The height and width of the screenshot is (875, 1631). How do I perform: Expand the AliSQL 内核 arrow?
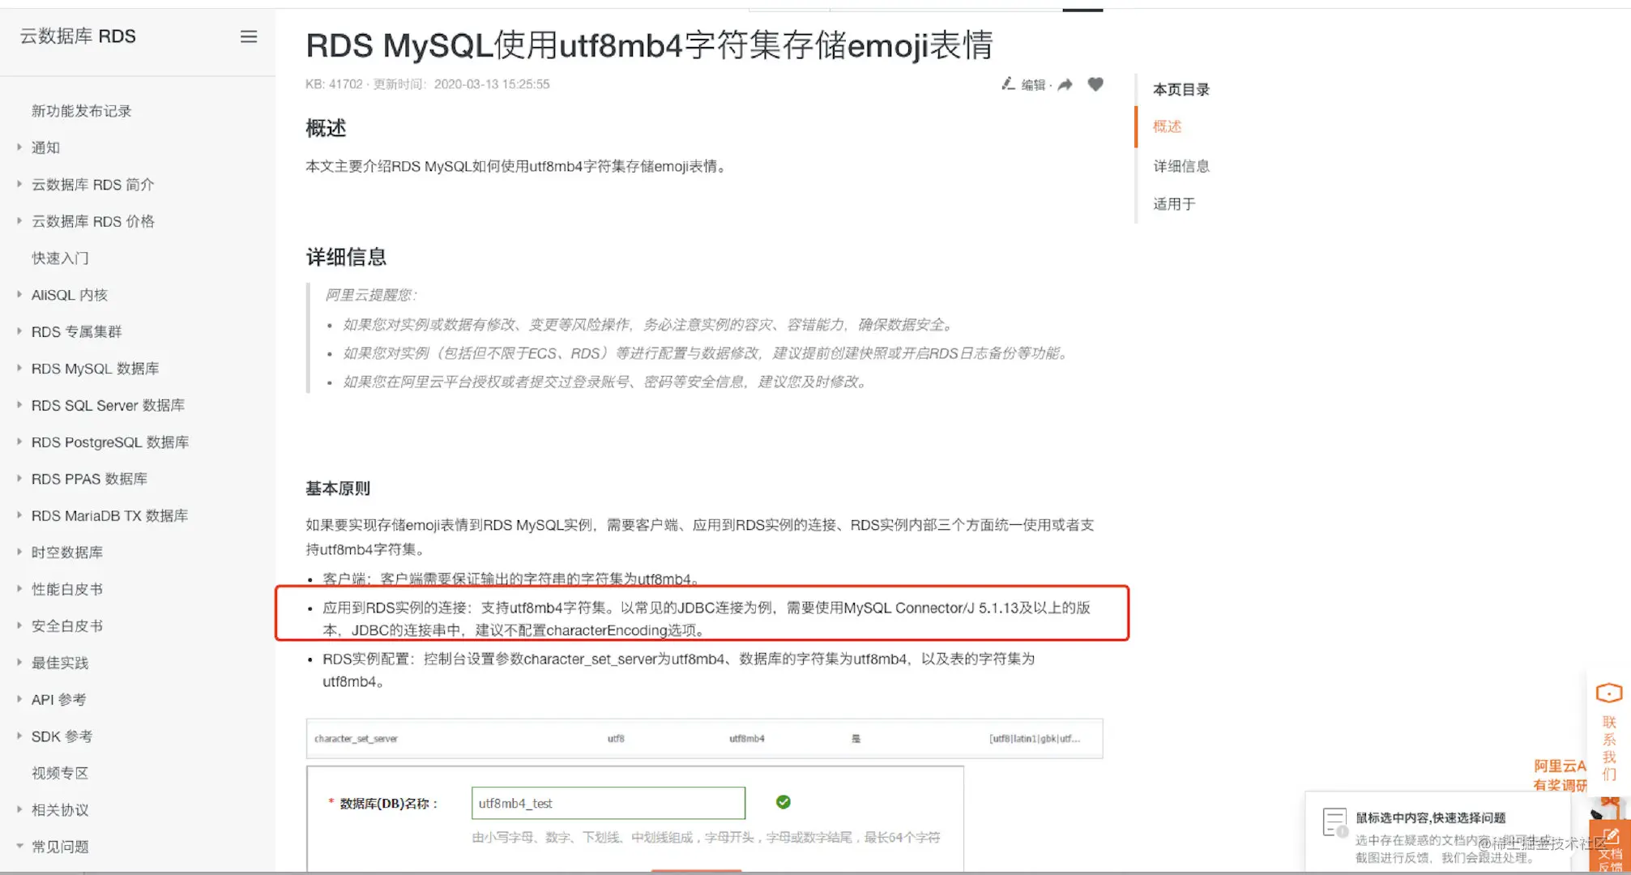tap(19, 294)
